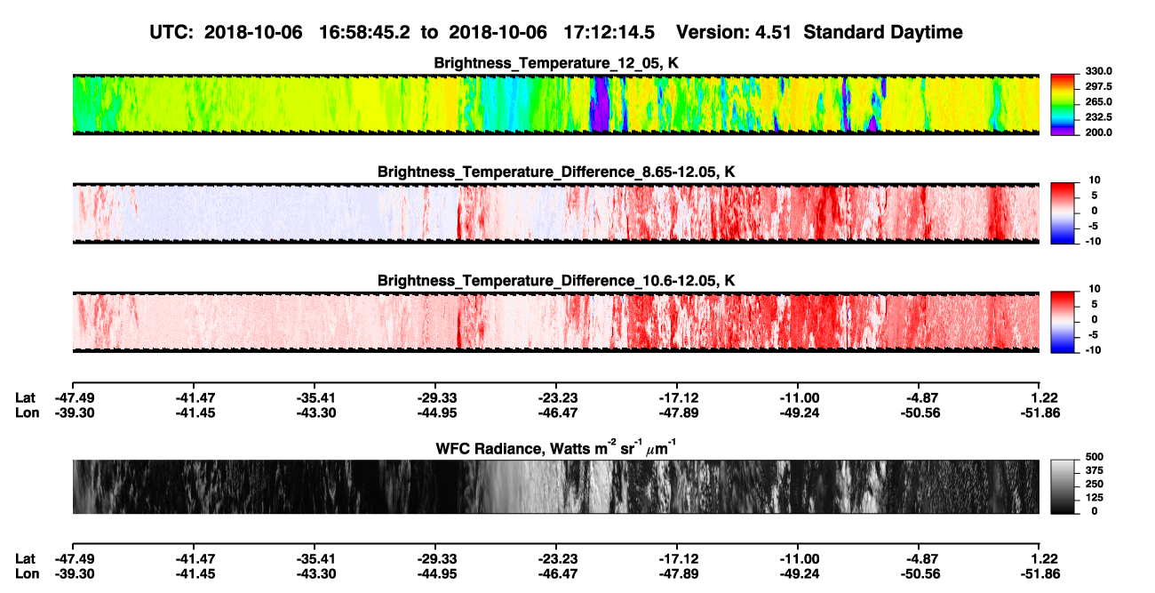The width and height of the screenshot is (1155, 593).
Task: Click the -5 label on the 10.6-12.05 colorbar
Action: click(x=1095, y=334)
